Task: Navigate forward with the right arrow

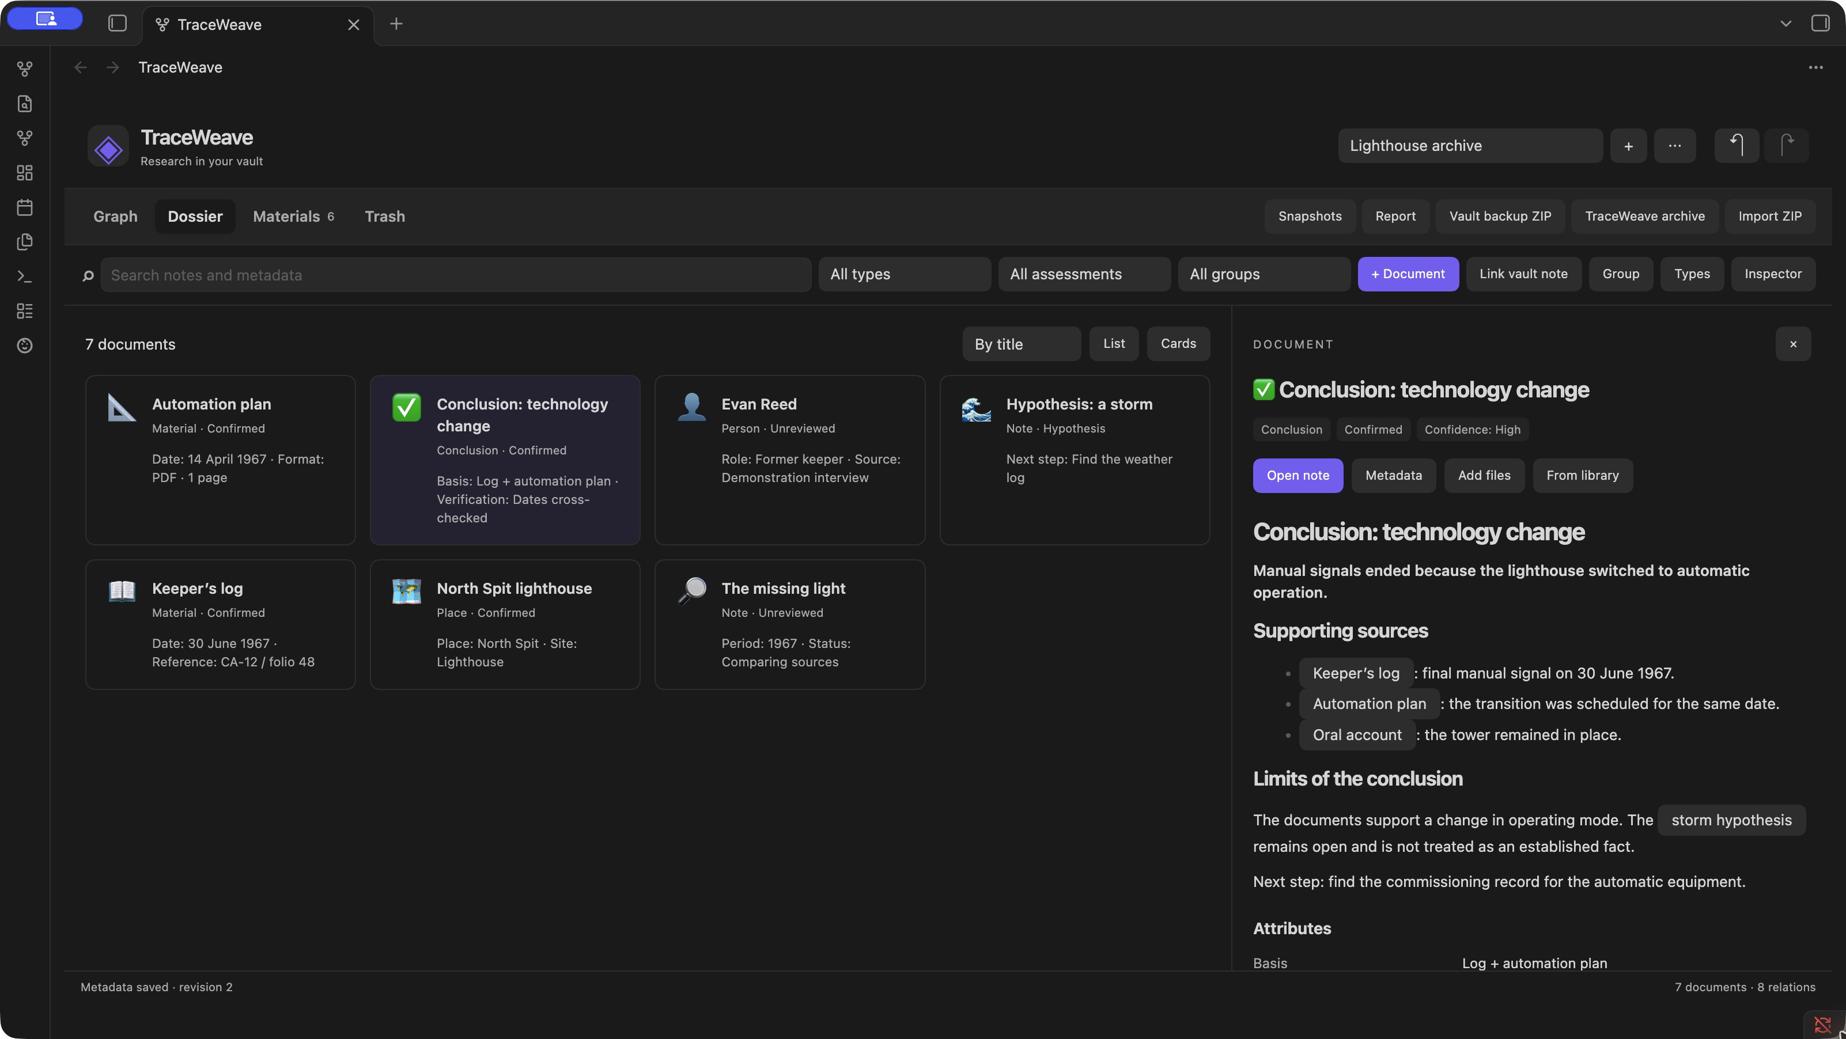Action: pos(112,67)
